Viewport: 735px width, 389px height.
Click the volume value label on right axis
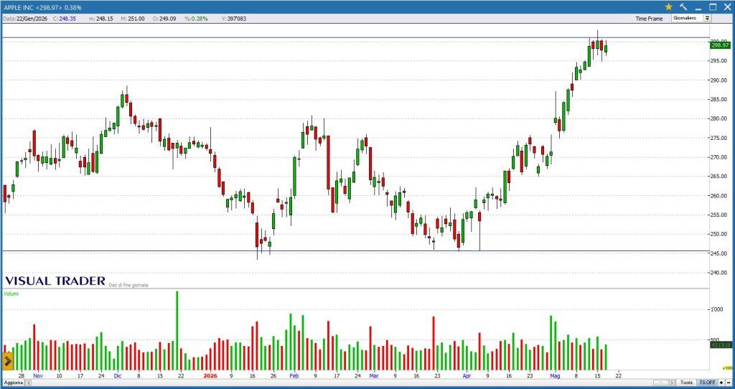click(x=721, y=345)
